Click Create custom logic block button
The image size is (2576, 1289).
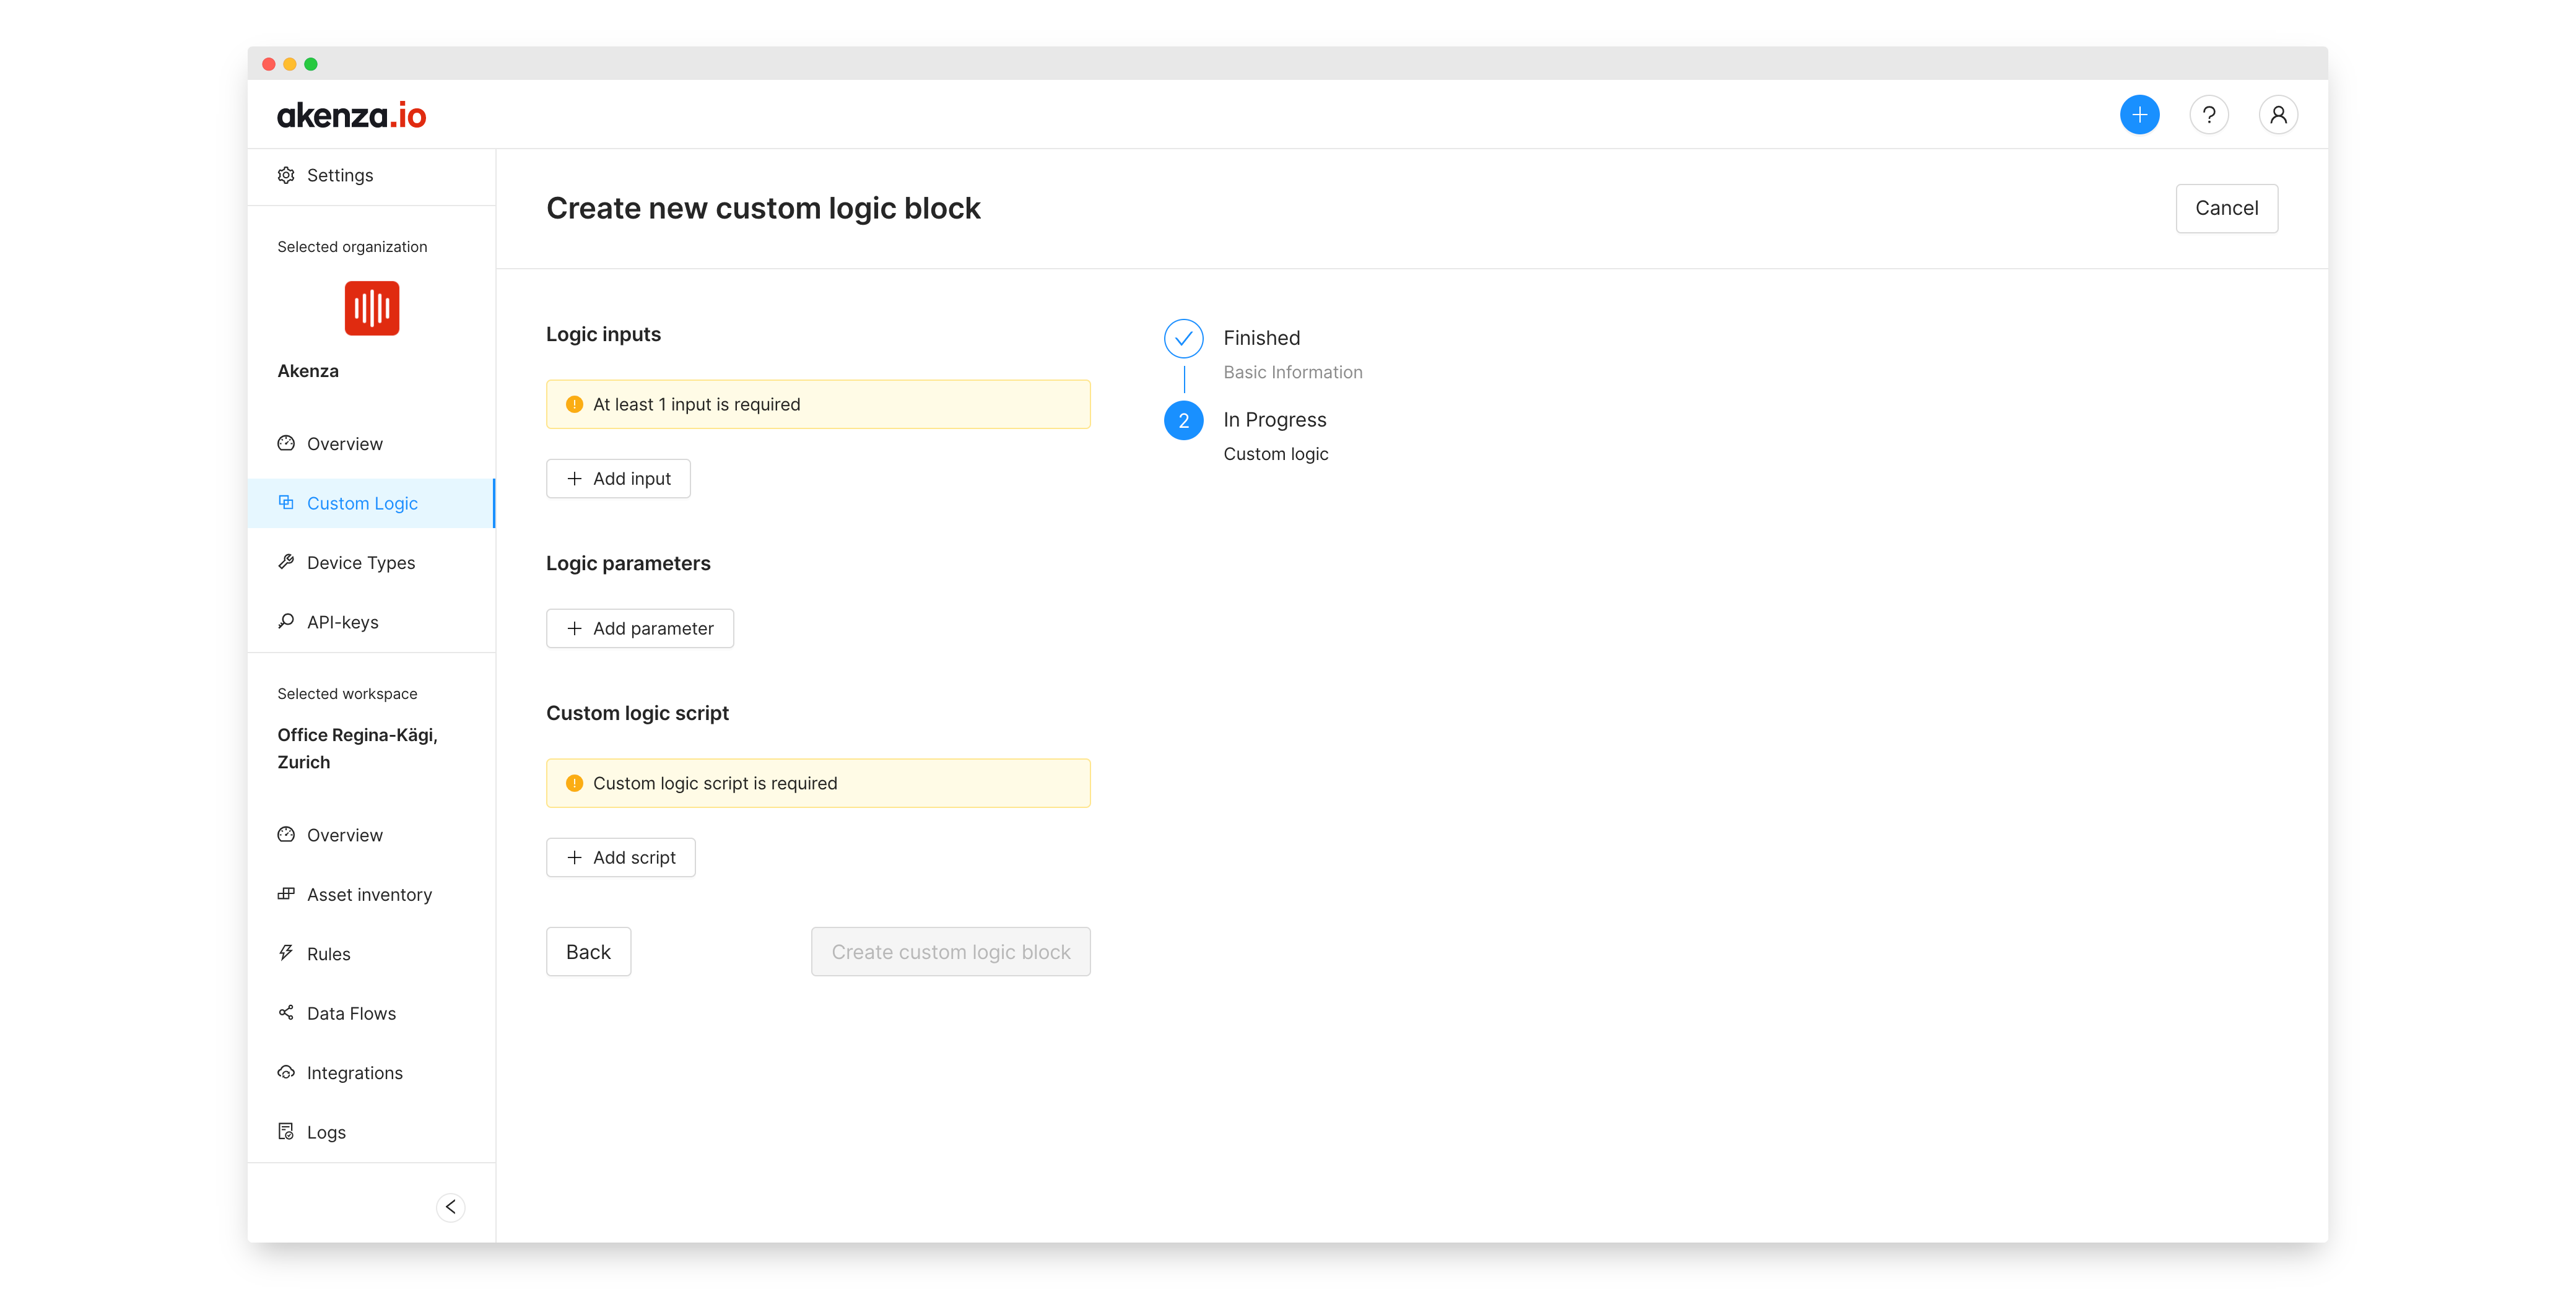[x=950, y=951]
